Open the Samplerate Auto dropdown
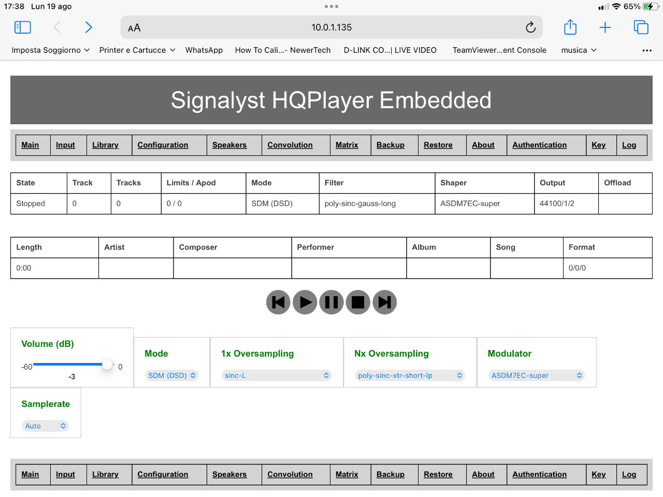This screenshot has width=663, height=497. point(46,426)
